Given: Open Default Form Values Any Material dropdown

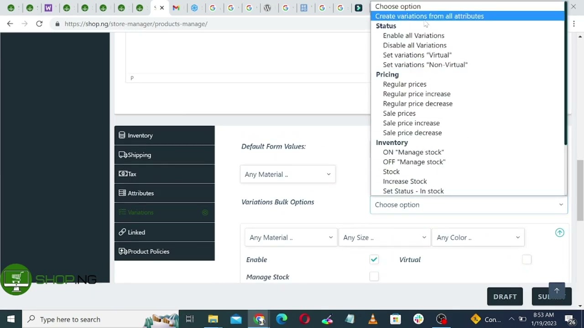Looking at the screenshot, I should click(x=288, y=174).
